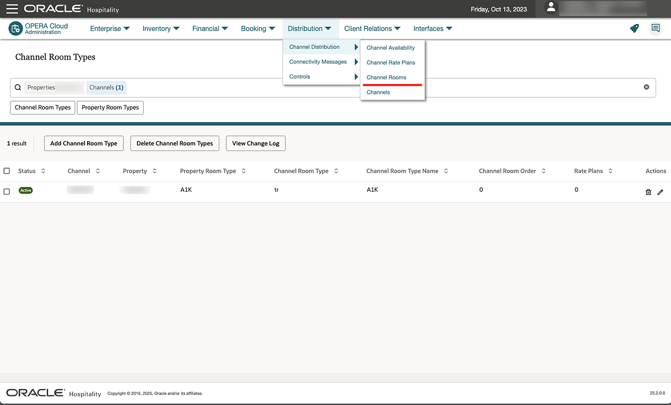Click the Add Channel Room Type button
This screenshot has width=671, height=405.
tap(84, 143)
